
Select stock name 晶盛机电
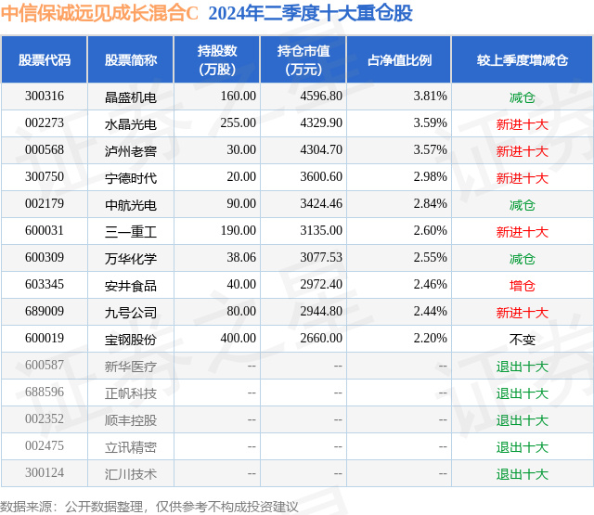[131, 97]
